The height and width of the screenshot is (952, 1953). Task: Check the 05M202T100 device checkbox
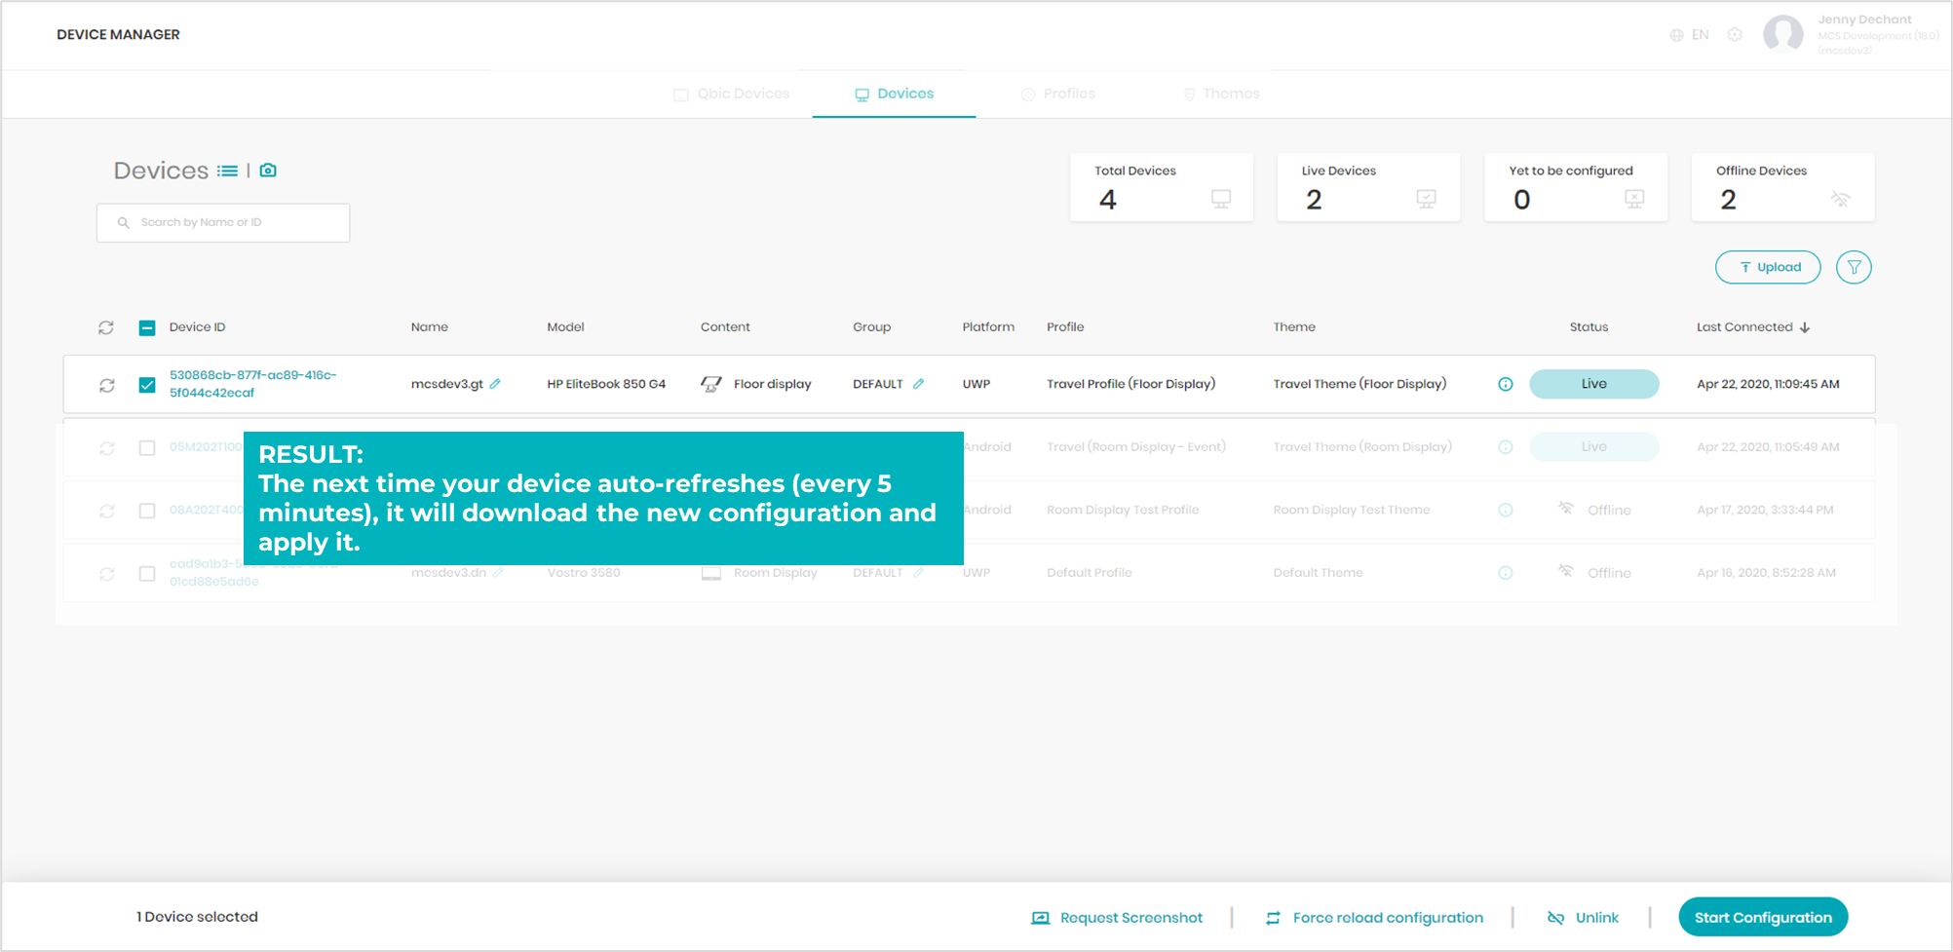(147, 448)
